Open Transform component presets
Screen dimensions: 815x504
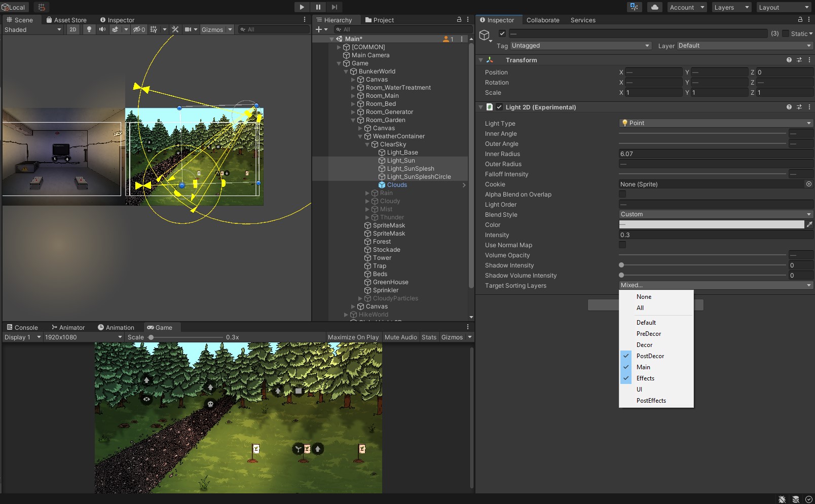[x=799, y=60]
